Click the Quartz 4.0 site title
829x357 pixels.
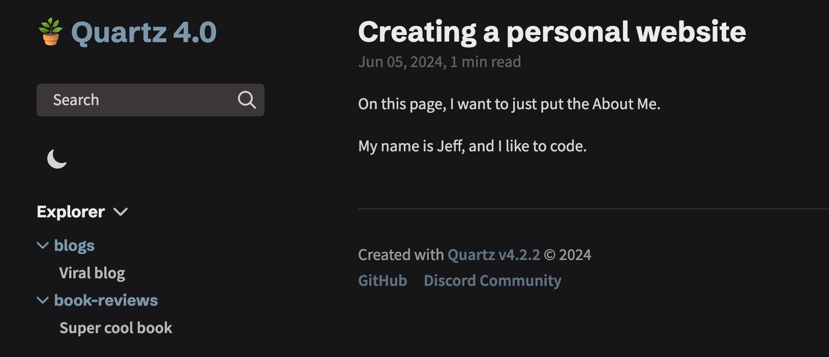coord(143,31)
